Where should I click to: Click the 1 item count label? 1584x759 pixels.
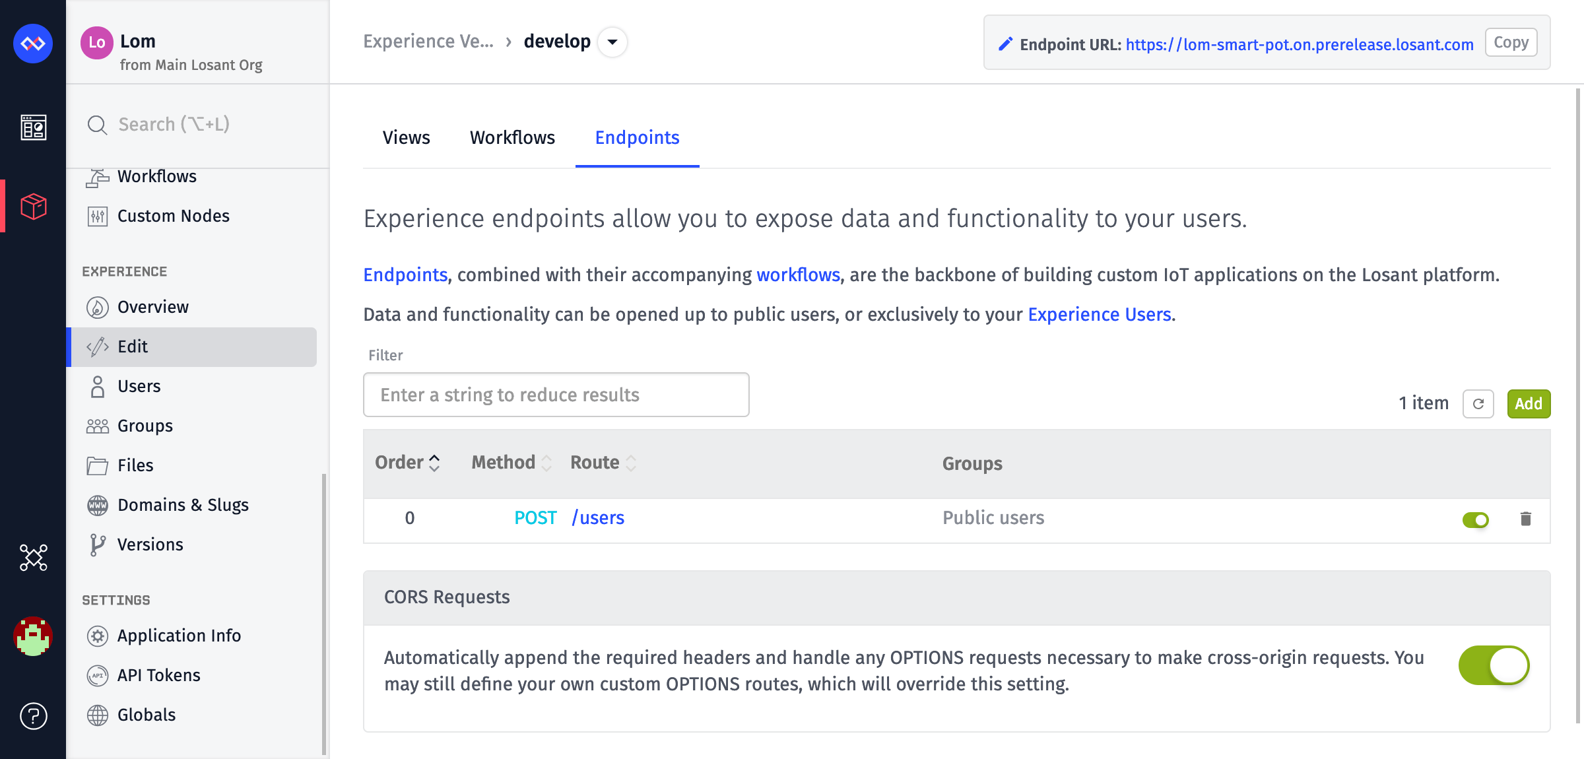[x=1424, y=403]
